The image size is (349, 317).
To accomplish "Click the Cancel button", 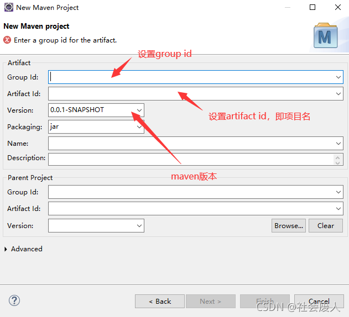I will (x=319, y=302).
